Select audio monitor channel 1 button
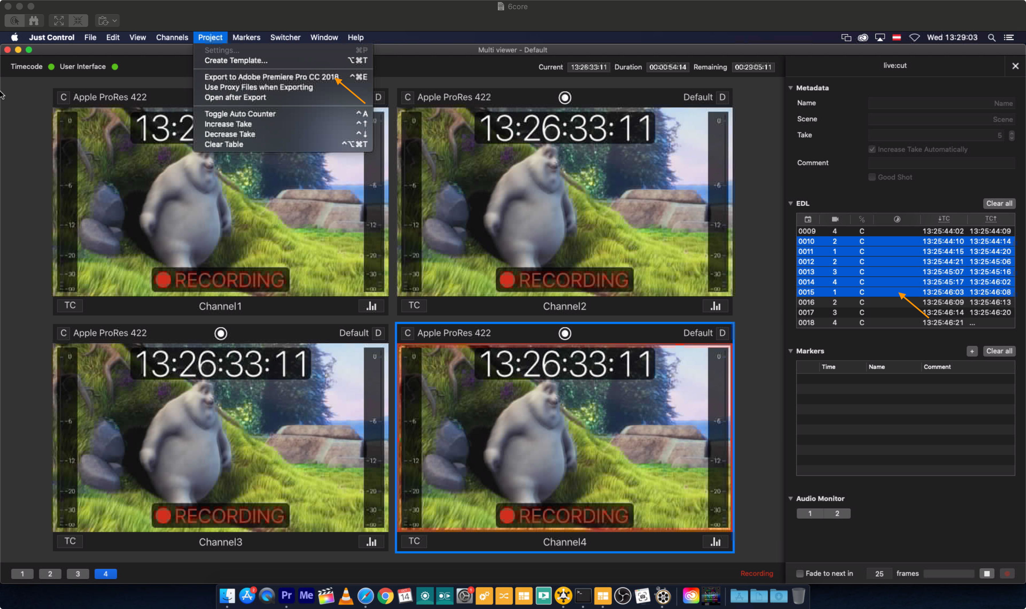The width and height of the screenshot is (1026, 609). point(810,513)
